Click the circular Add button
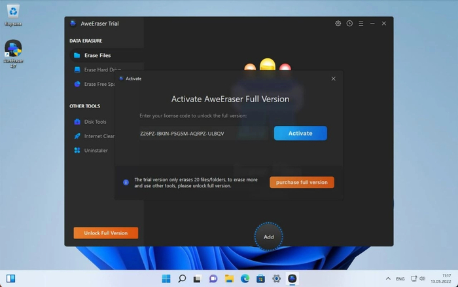458x287 pixels. [x=268, y=237]
